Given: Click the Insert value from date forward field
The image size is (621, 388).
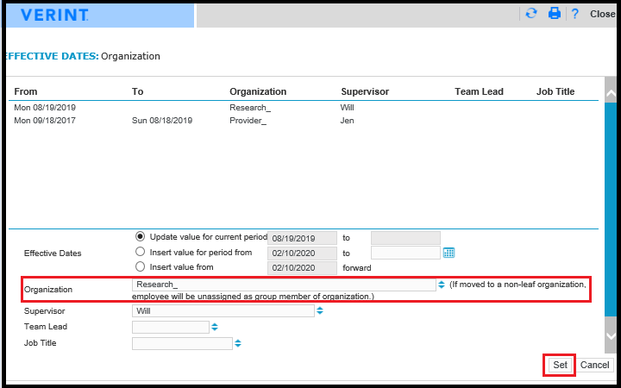Looking at the screenshot, I should (x=302, y=268).
